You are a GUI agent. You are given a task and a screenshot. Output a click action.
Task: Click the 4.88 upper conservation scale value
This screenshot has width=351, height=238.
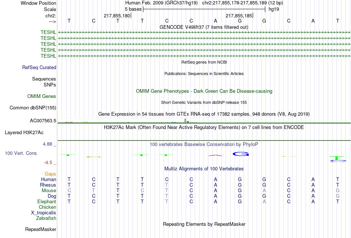click(48, 144)
